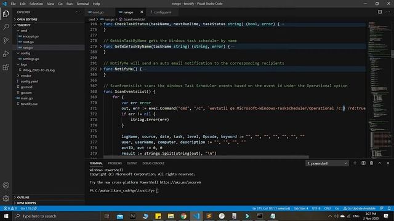Create a new terminal with plus icon

click(355, 163)
